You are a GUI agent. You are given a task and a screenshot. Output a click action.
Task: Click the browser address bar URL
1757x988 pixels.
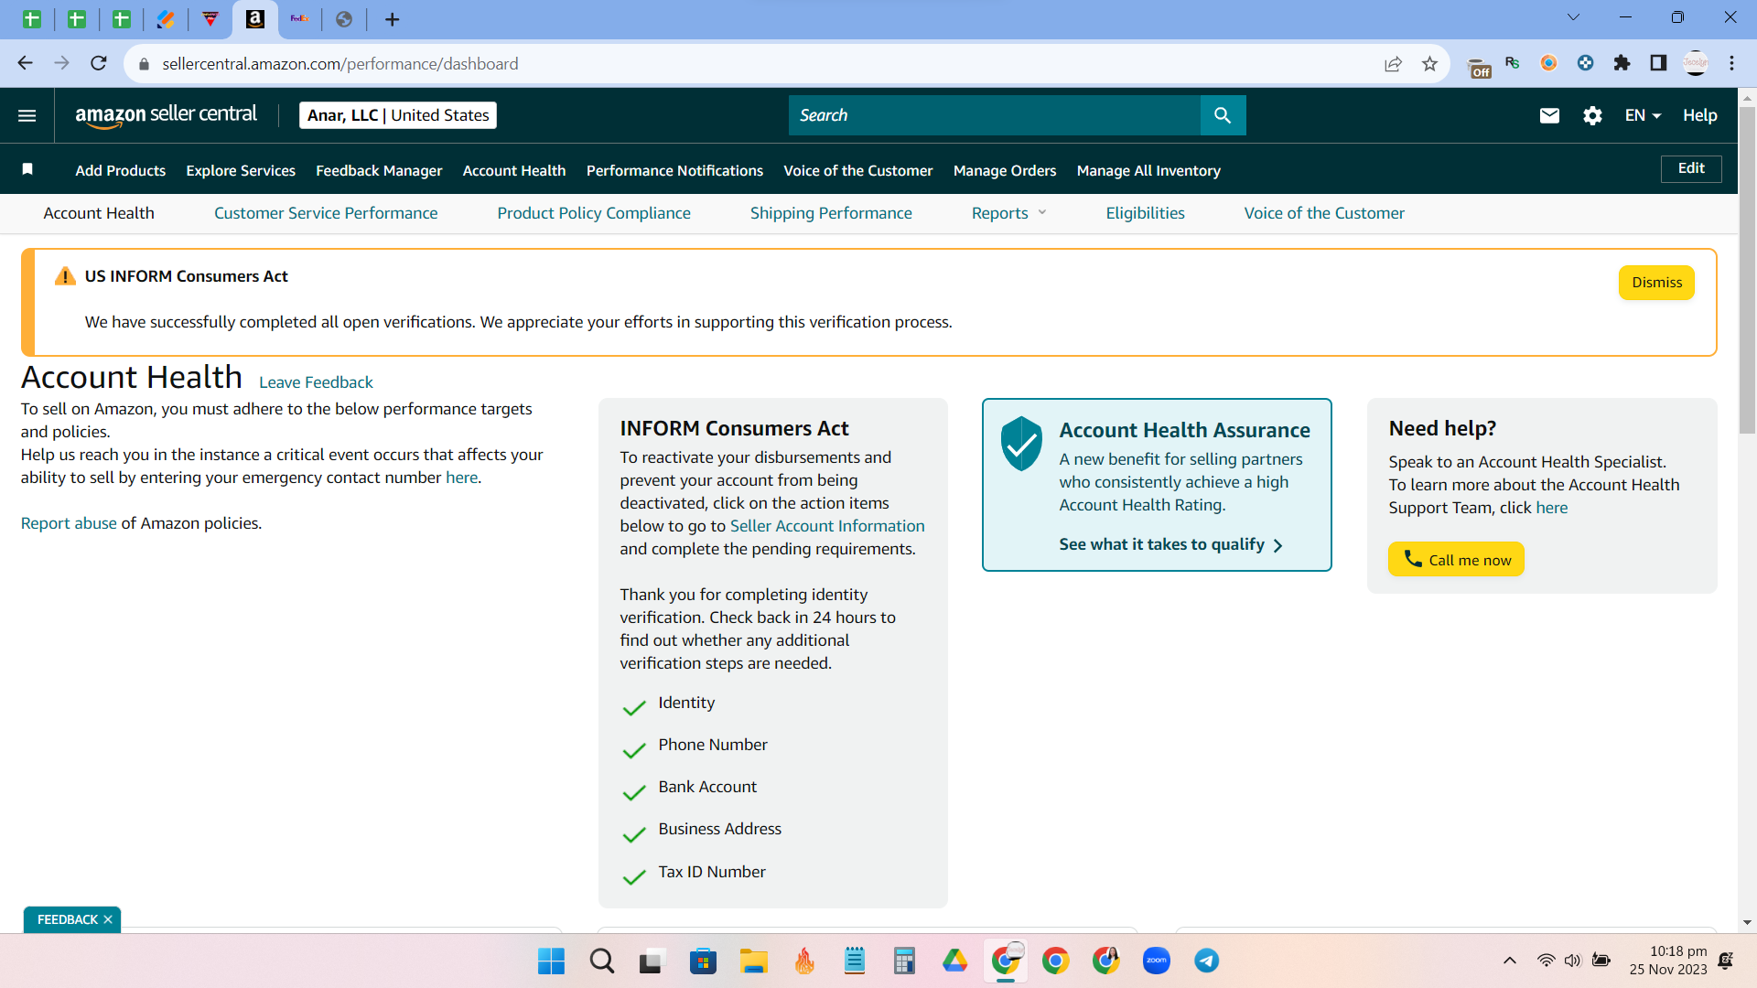pyautogui.click(x=340, y=63)
